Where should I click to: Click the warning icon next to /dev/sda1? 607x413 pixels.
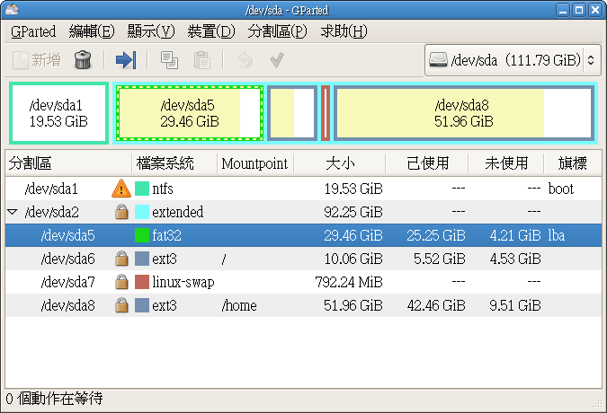point(121,189)
